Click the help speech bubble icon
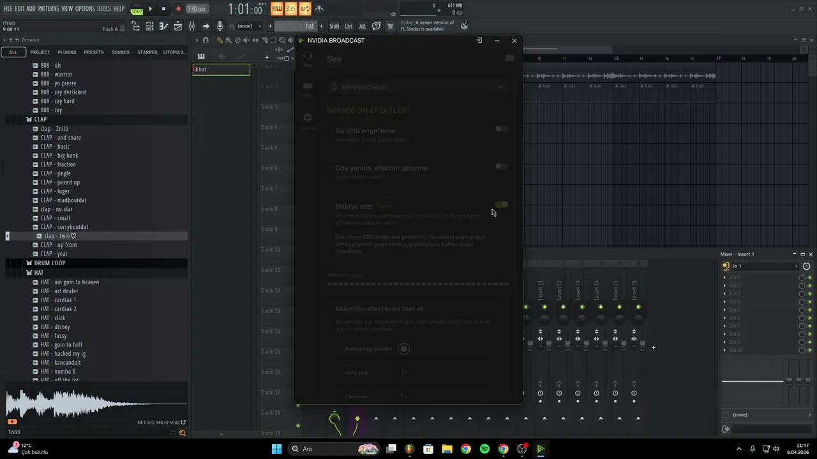The width and height of the screenshot is (817, 459). (377, 26)
